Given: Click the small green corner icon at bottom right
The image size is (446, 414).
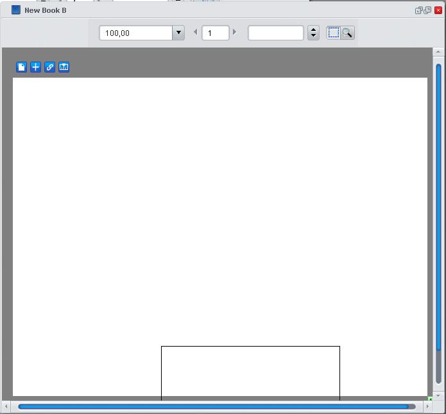Looking at the screenshot, I should (431, 399).
